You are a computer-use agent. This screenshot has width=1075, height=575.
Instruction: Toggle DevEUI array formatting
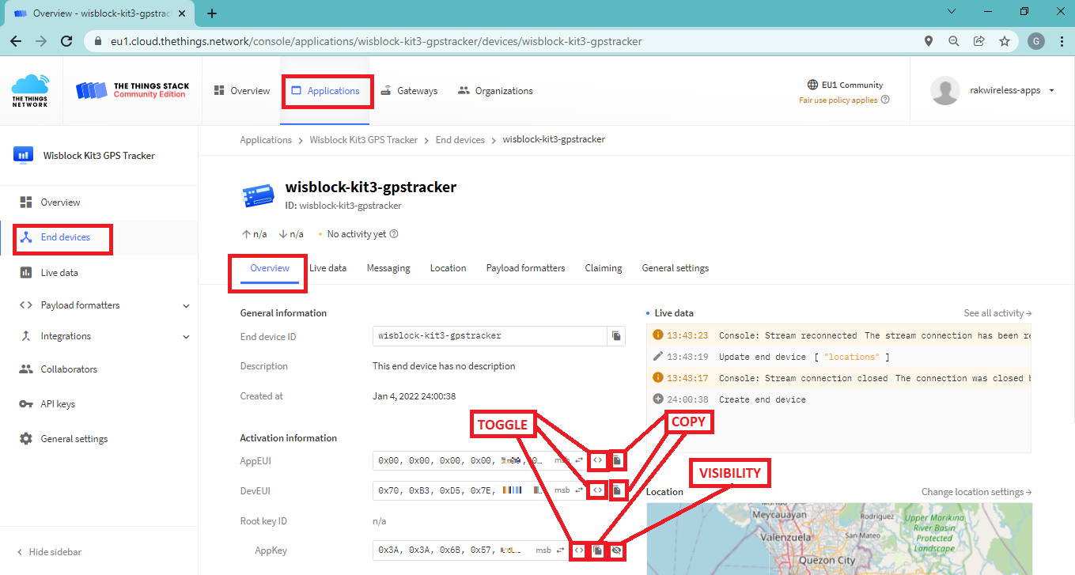598,490
